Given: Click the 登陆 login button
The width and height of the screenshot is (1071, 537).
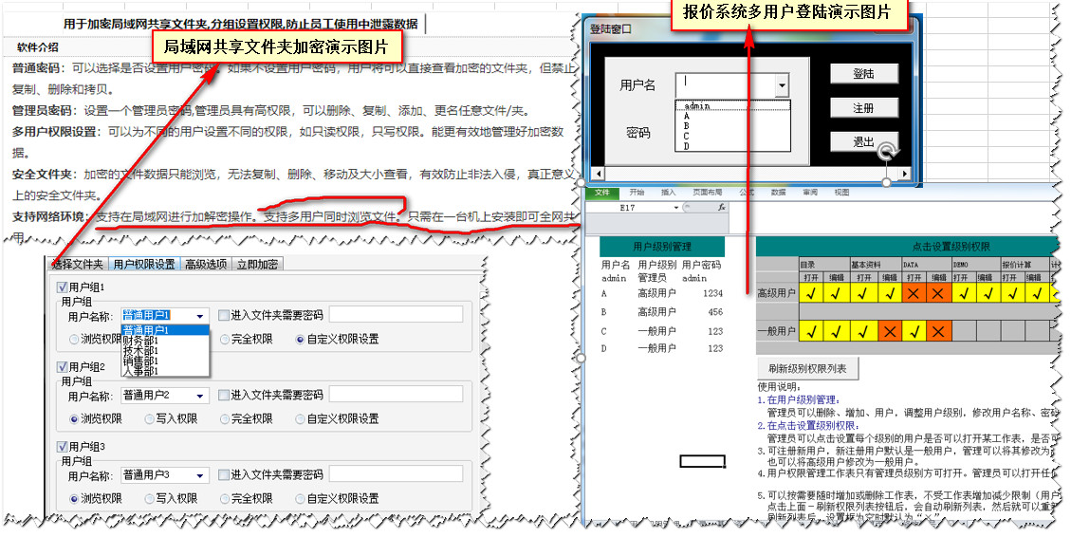Looking at the screenshot, I should pos(863,73).
